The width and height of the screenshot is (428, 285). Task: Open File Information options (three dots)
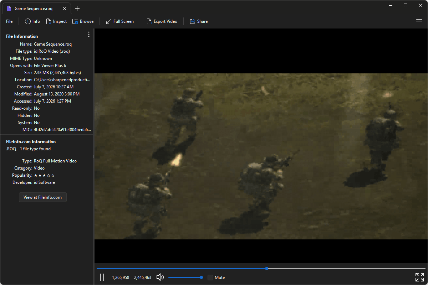(89, 34)
